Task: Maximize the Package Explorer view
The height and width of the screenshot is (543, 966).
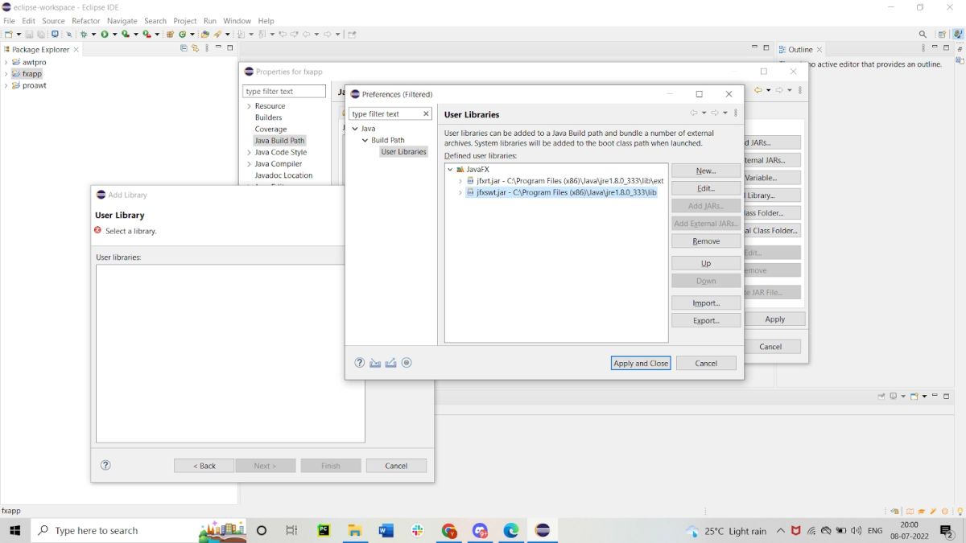Action: [x=229, y=48]
